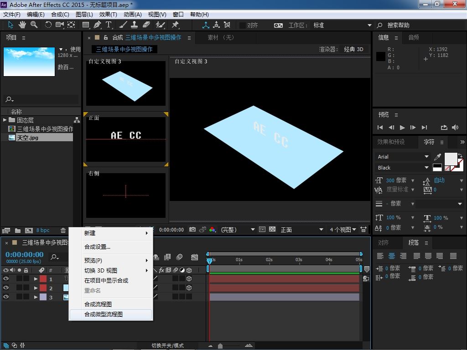This screenshot has height=350, width=467.
Task: Click the Local Axis Mode icon
Action: (206, 25)
